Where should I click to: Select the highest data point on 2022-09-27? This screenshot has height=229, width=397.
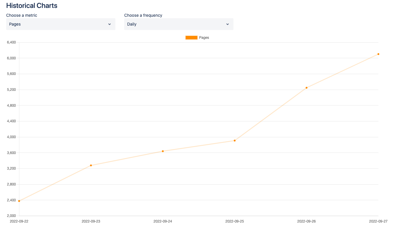pyautogui.click(x=378, y=54)
